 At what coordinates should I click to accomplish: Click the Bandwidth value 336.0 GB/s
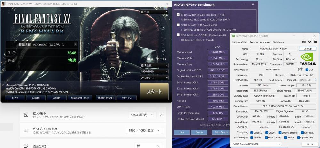point(304,101)
